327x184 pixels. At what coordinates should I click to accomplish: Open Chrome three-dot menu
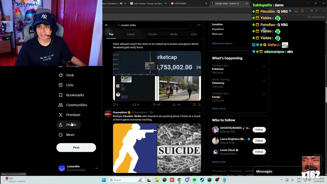pyautogui.click(x=323, y=11)
